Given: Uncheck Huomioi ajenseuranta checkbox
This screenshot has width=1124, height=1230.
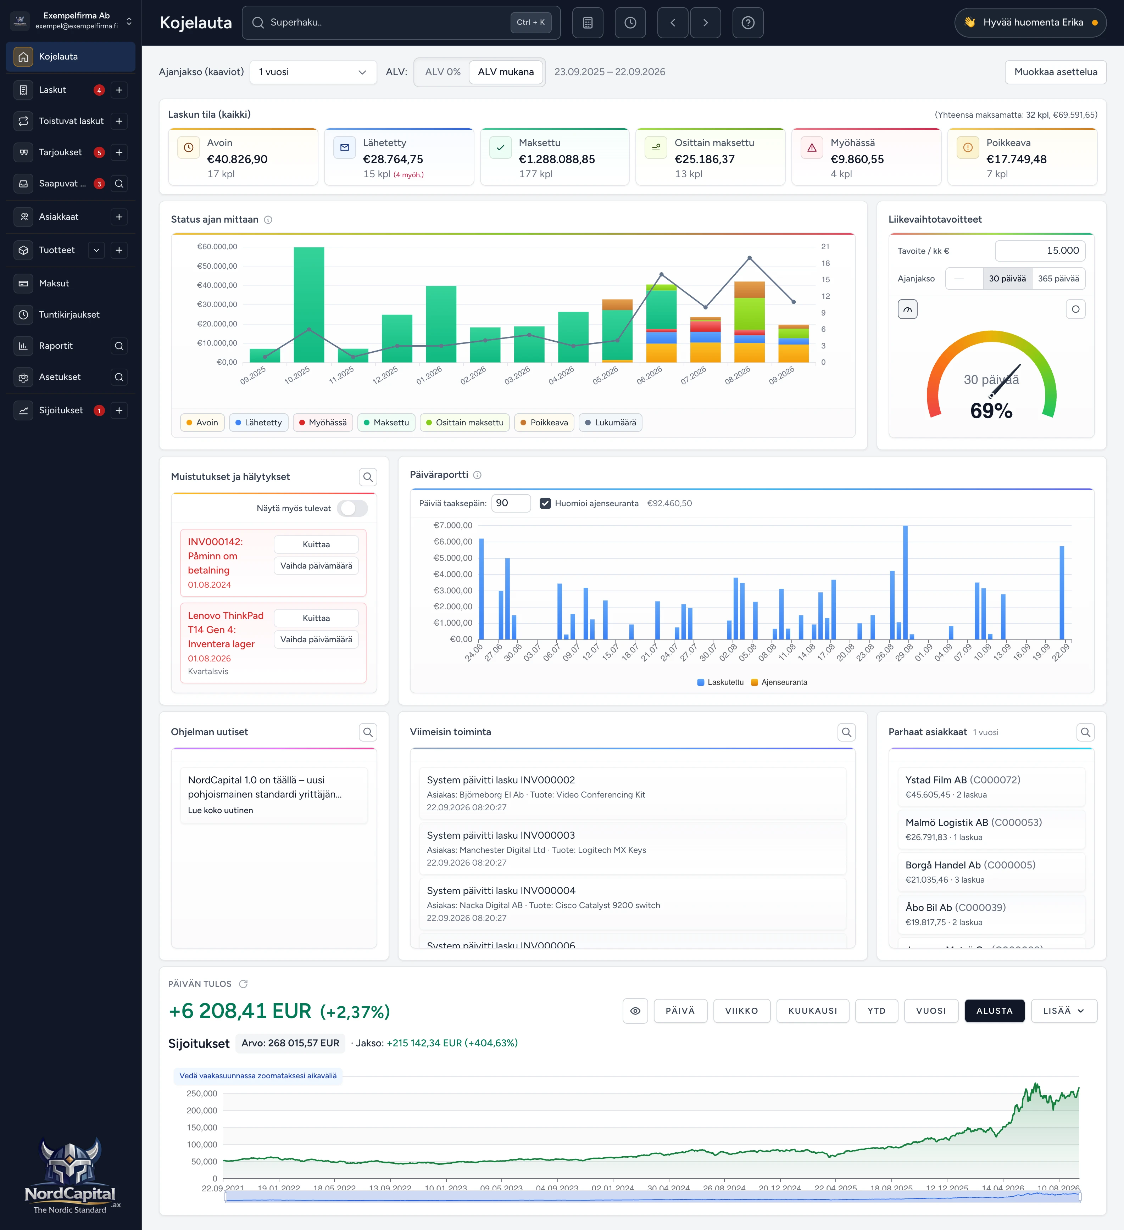Looking at the screenshot, I should (x=546, y=503).
